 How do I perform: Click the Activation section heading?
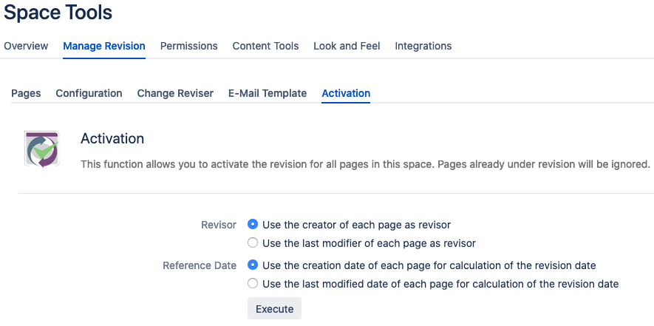pyautogui.click(x=112, y=138)
